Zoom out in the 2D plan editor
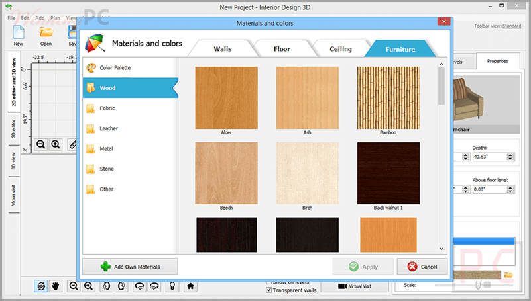This screenshot has height=301, width=531. tap(41, 144)
